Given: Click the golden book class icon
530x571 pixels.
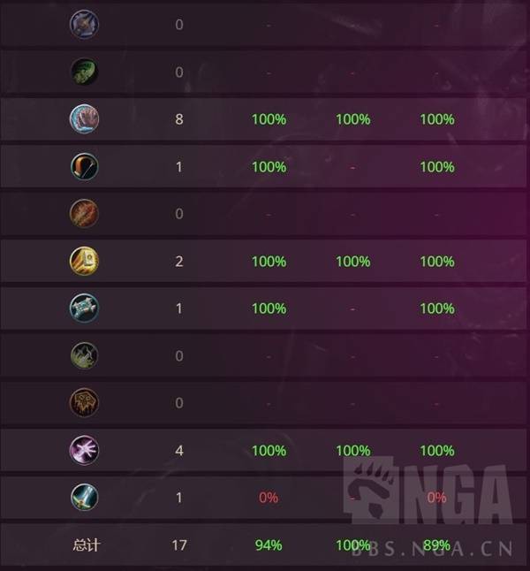Looking at the screenshot, I should tap(84, 261).
